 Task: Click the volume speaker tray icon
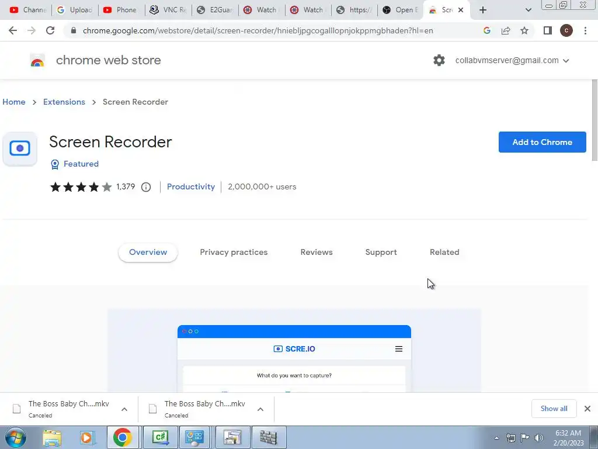point(539,438)
